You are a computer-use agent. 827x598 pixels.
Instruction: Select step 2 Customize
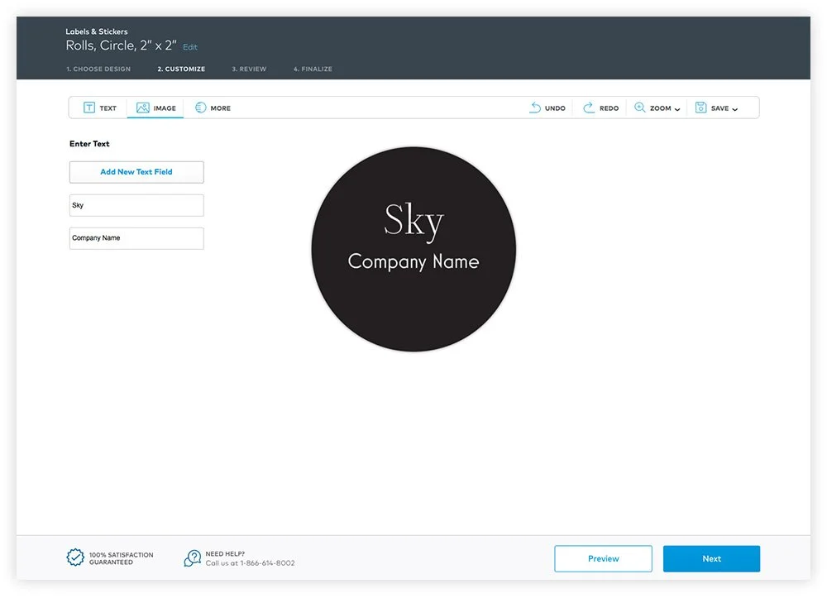pos(181,69)
